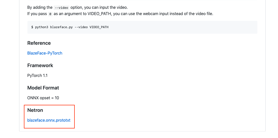Image resolution: width=278 pixels, height=138 pixels.
Task: Click the dollar prompt in code block
Action: 32,27
